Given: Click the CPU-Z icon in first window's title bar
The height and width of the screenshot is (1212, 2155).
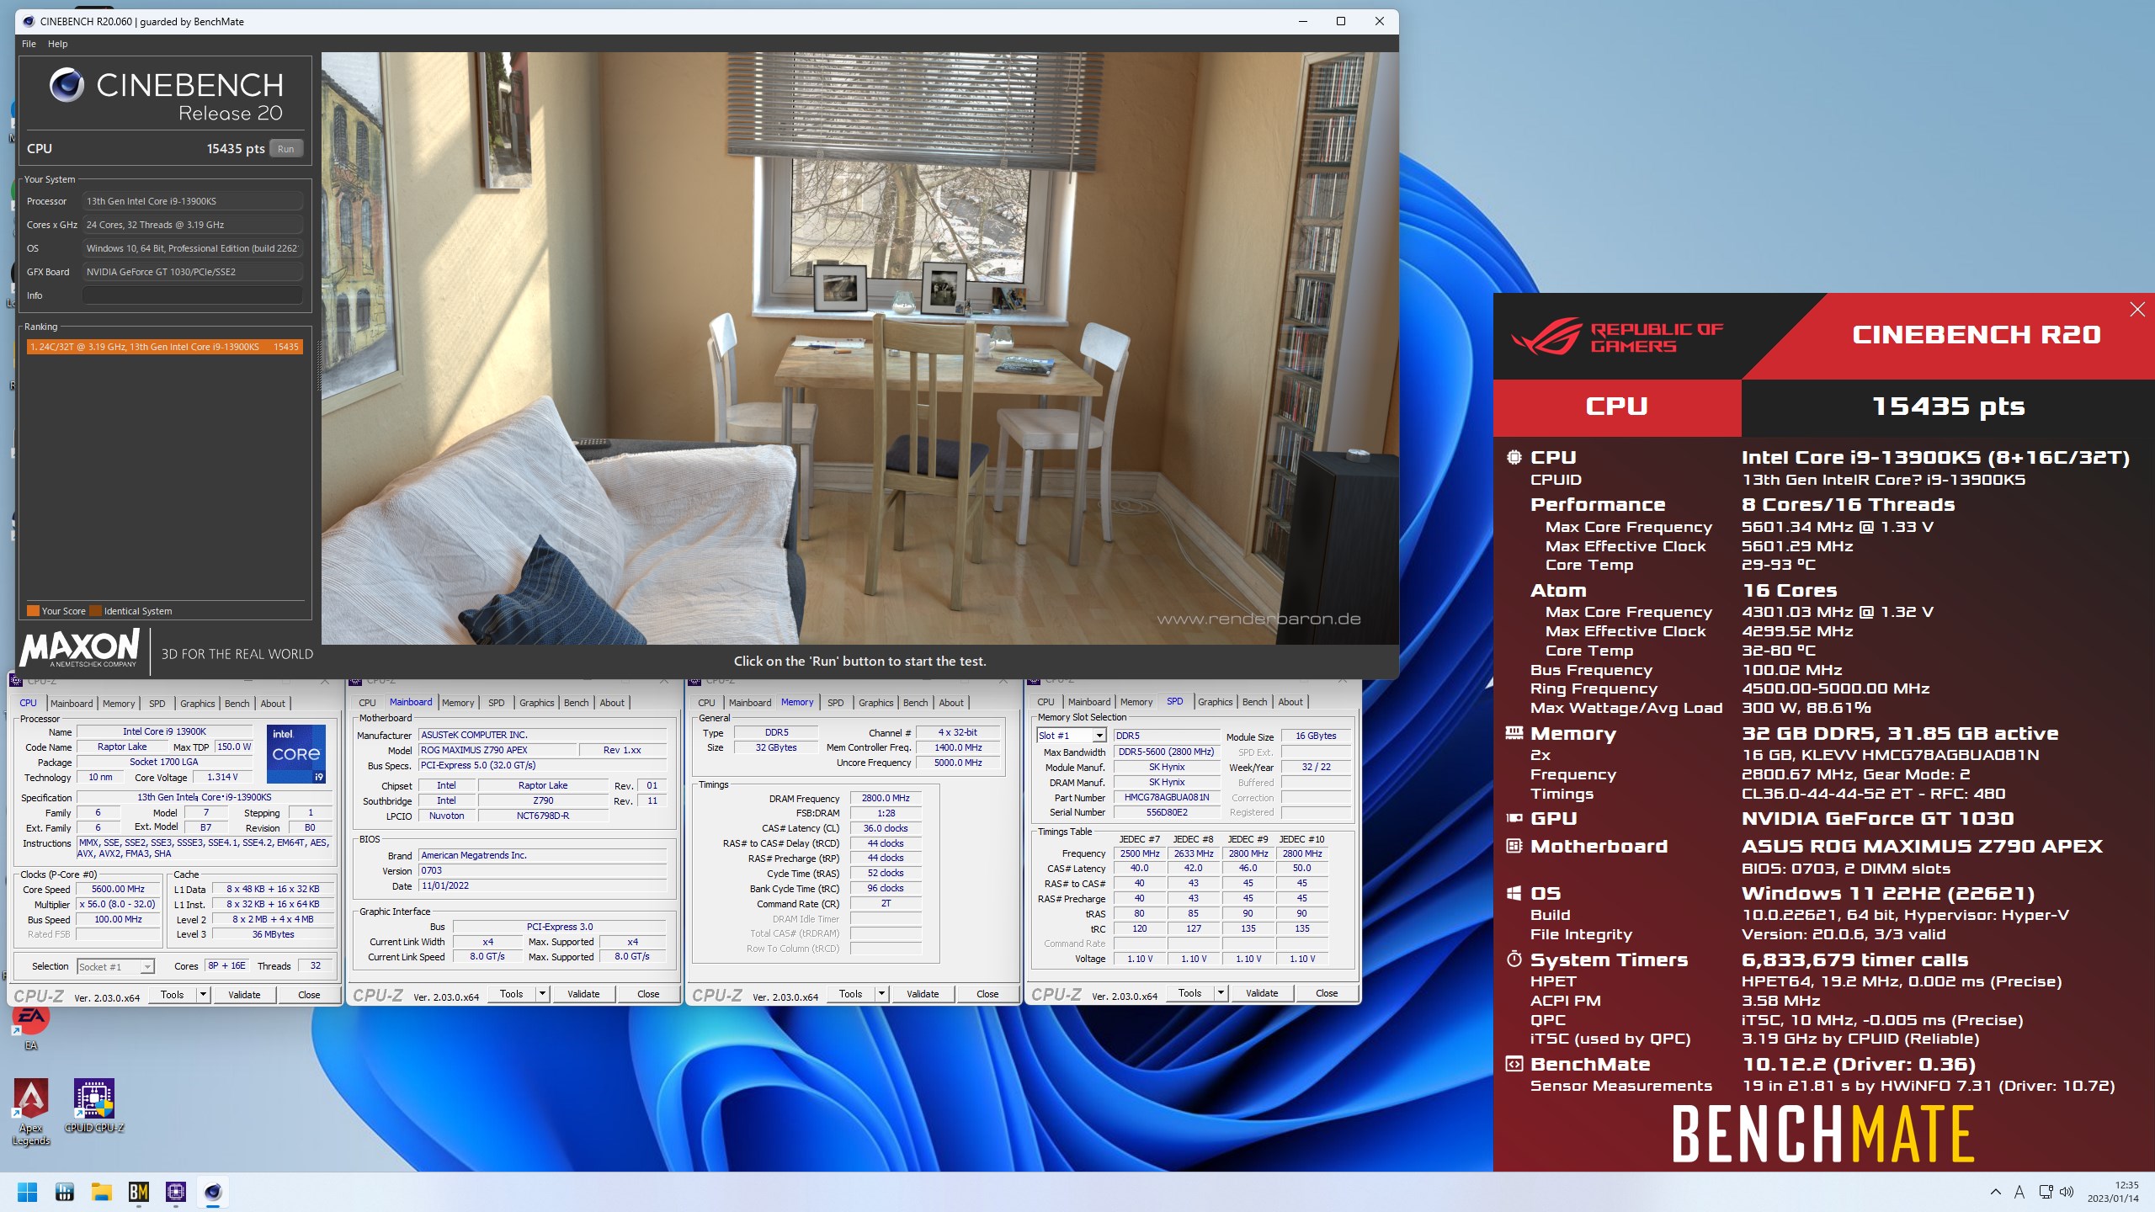Looking at the screenshot, I should point(16,680).
